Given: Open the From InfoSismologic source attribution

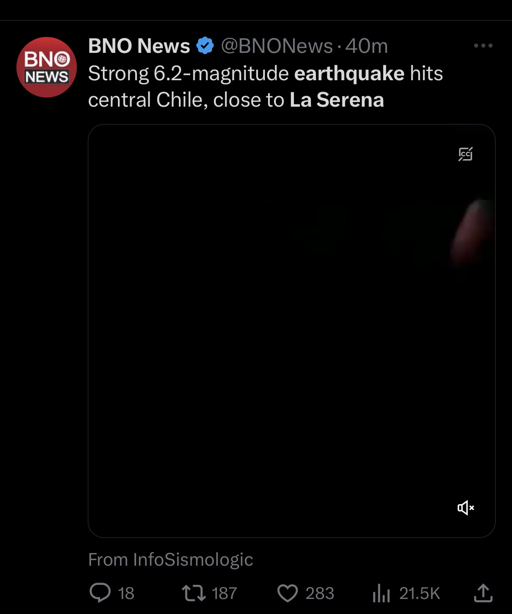Looking at the screenshot, I should [x=171, y=559].
